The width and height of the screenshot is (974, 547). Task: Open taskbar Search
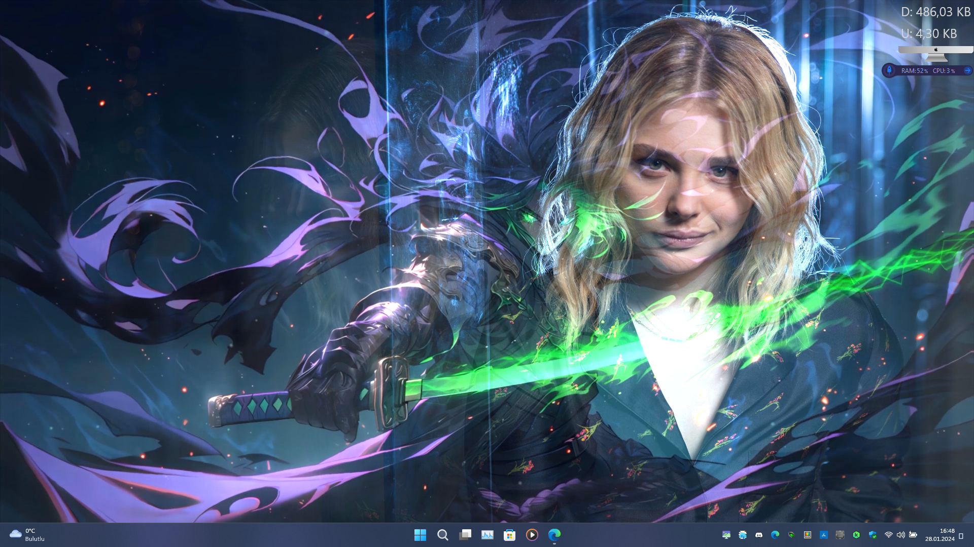pyautogui.click(x=442, y=535)
